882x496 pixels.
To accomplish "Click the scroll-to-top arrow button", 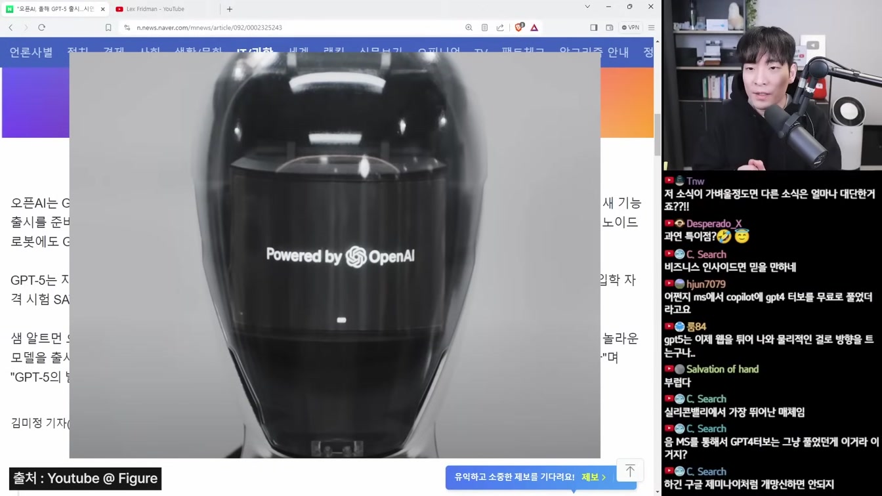I will [x=630, y=470].
